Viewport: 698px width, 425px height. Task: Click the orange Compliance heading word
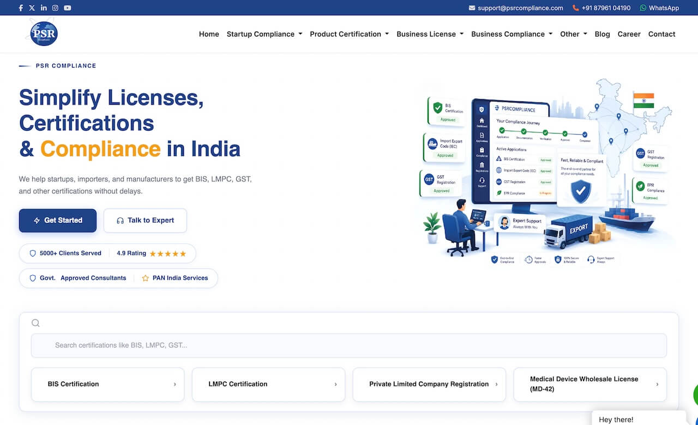tap(100, 149)
